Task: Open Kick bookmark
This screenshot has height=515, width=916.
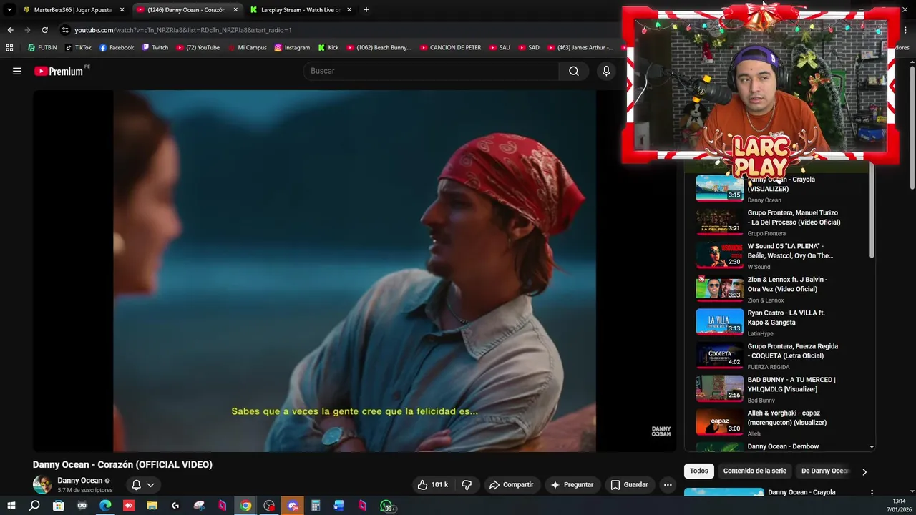Action: pyautogui.click(x=328, y=48)
